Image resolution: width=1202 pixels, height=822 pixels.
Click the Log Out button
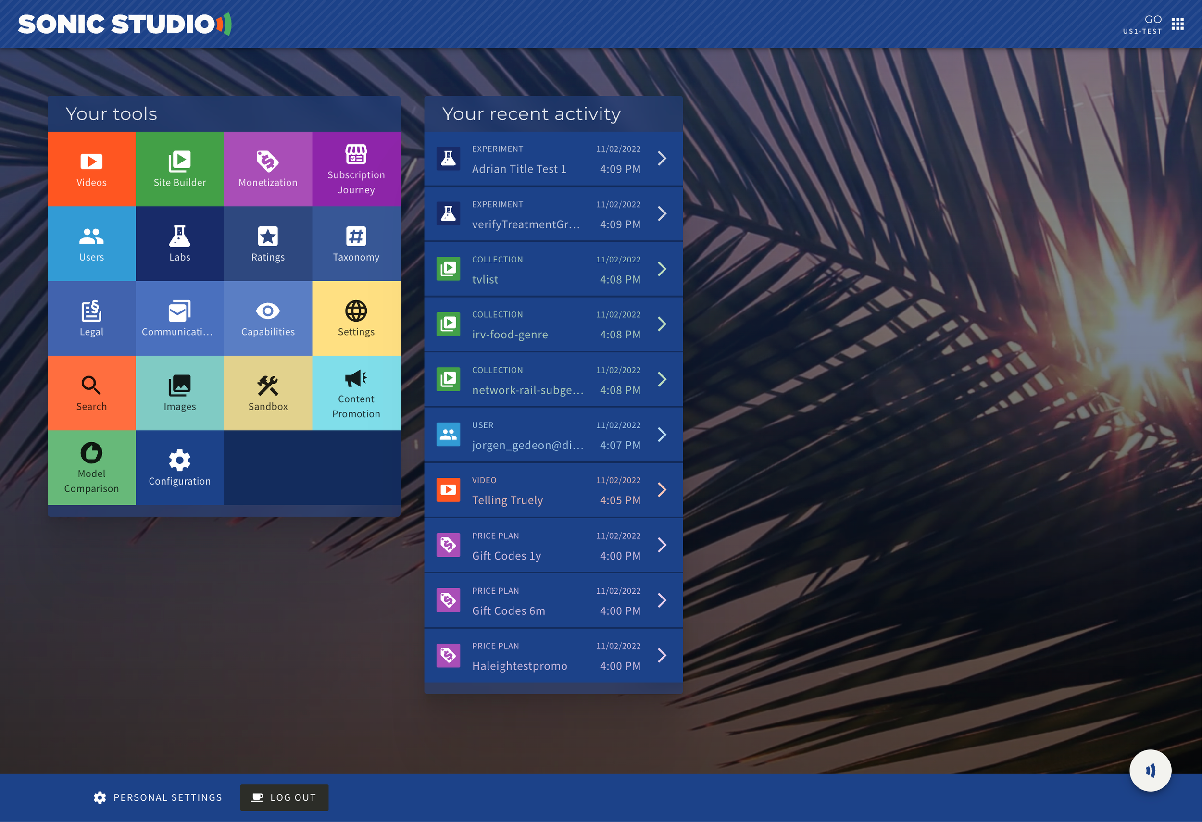tap(284, 797)
